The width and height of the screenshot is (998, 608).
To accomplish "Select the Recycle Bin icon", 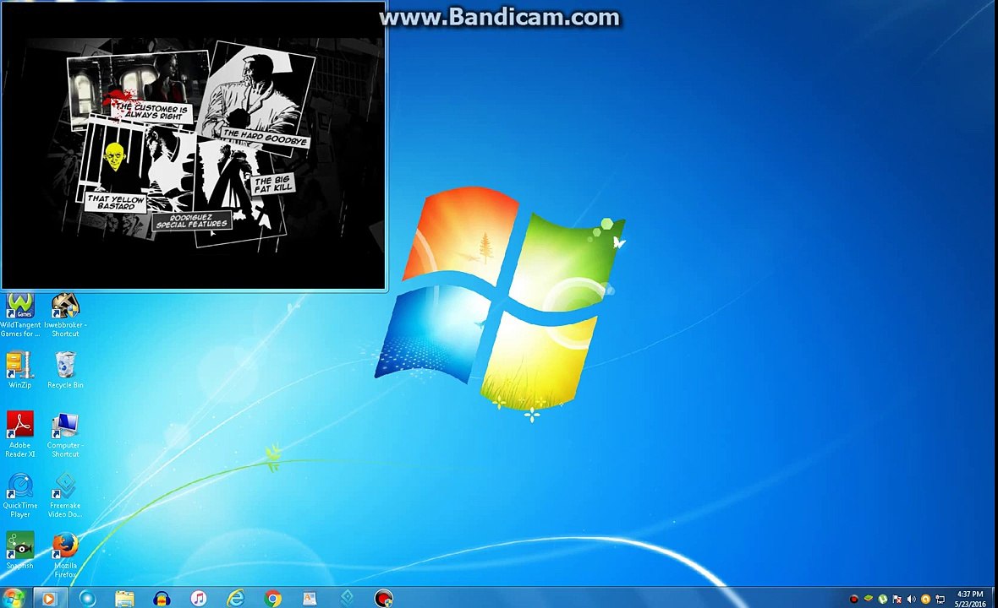I will 65,370.
